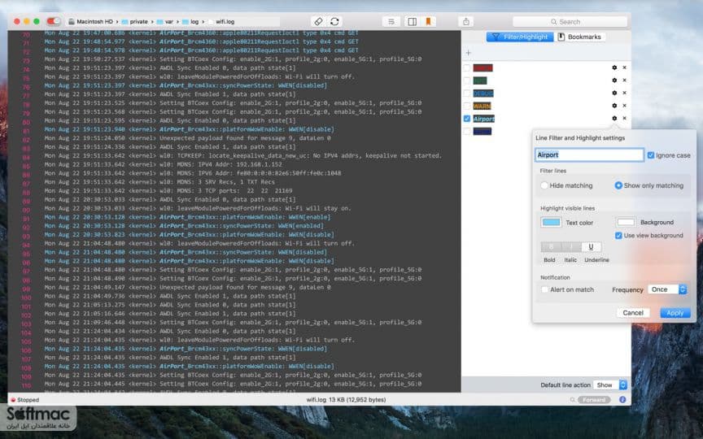
Task: Click the blue Text color swatch
Action: (x=551, y=222)
